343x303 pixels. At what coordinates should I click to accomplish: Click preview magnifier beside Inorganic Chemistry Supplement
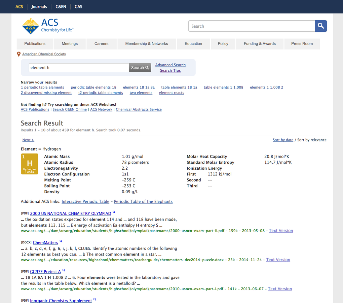coord(95,299)
